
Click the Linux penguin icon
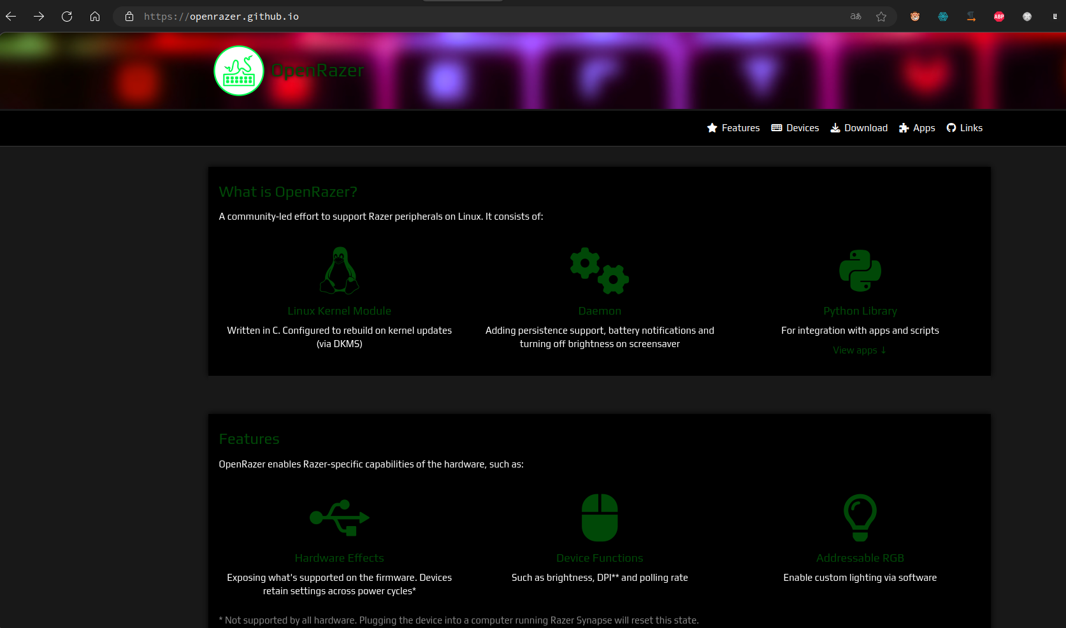click(x=340, y=271)
